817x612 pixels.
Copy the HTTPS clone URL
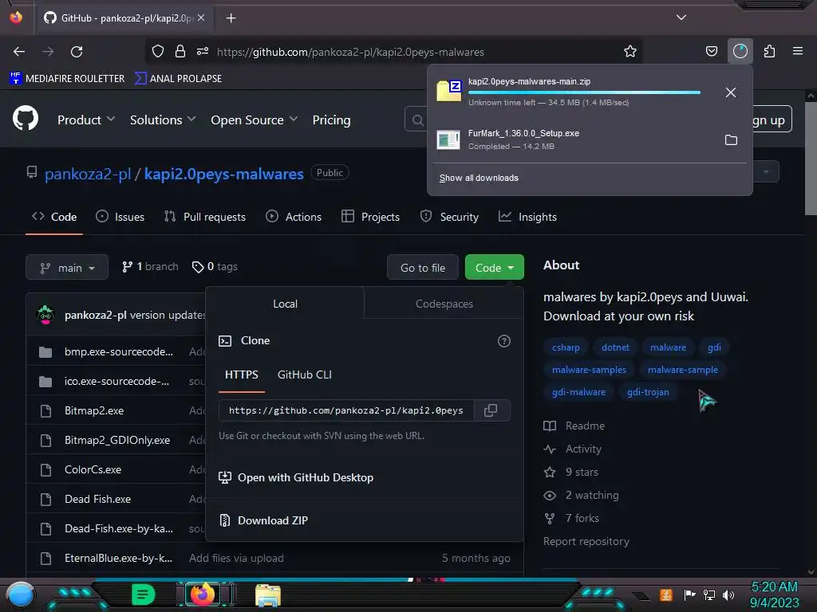(491, 410)
